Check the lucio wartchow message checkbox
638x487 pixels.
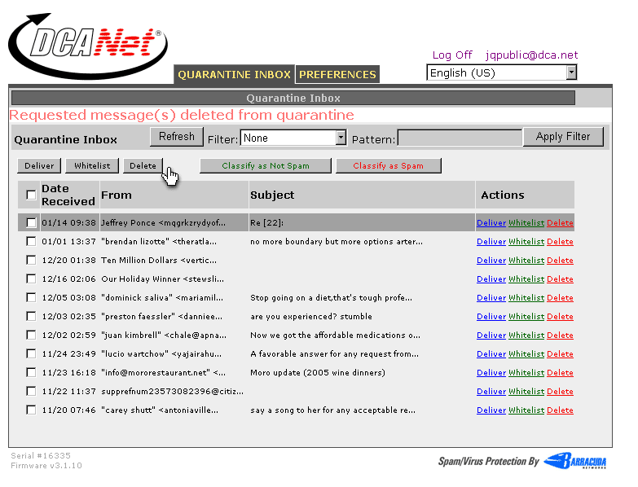(x=31, y=353)
